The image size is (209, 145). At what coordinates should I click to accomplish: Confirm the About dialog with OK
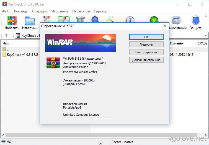click(x=146, y=37)
